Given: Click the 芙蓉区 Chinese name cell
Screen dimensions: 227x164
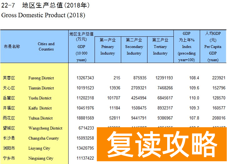Looking at the screenshot, I should point(9,78).
